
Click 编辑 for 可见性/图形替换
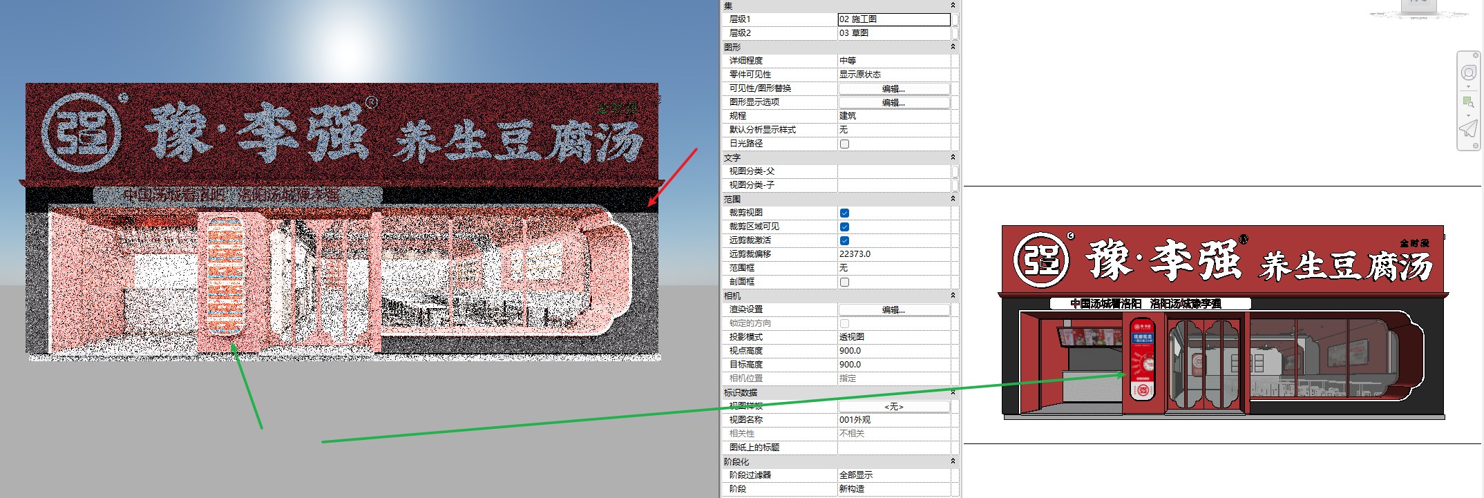894,88
